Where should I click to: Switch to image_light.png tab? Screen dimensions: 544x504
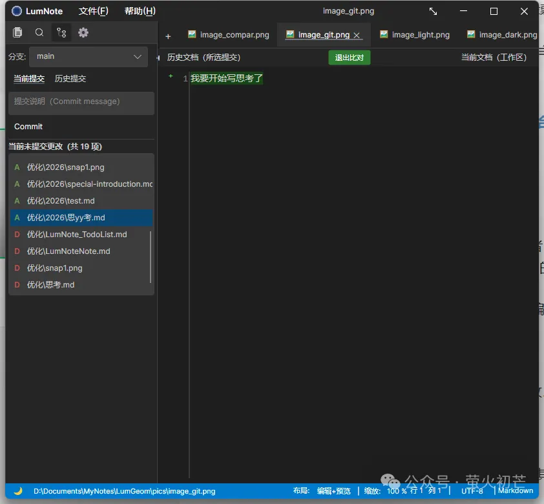point(421,35)
